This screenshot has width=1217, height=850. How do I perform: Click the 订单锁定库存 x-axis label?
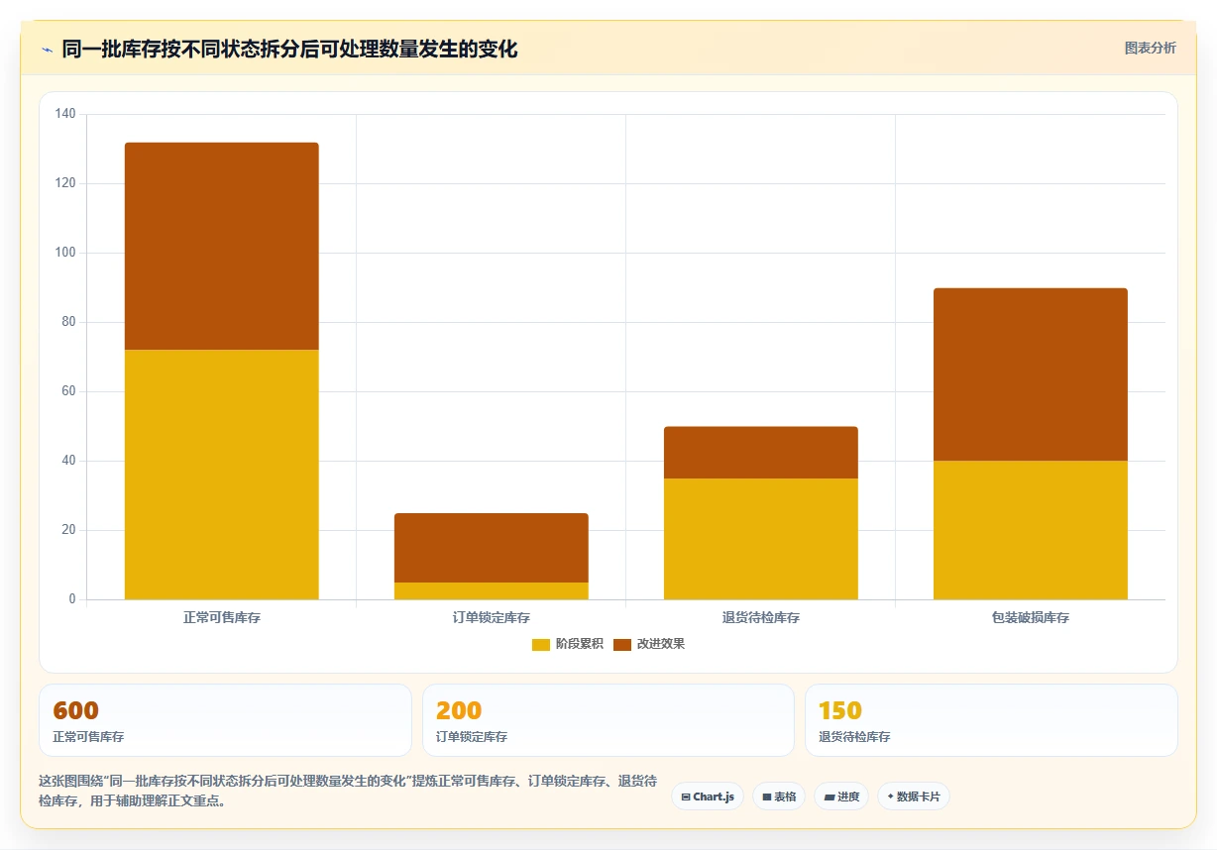point(492,617)
